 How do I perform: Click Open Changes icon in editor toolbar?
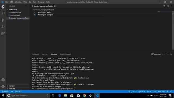tap(164, 6)
